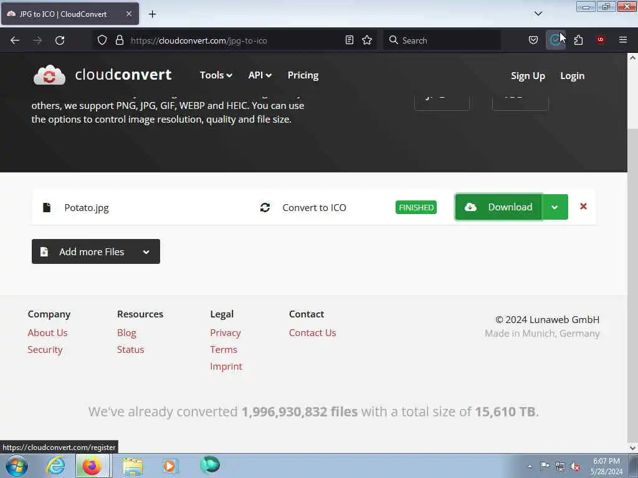The width and height of the screenshot is (638, 478).
Task: Select the JPG to ICO browser tab
Action: (x=70, y=14)
